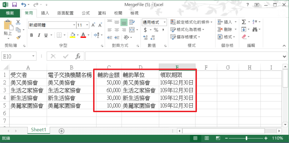
Task: Save the workbook from Quick Access Toolbar
Action: 14,5
